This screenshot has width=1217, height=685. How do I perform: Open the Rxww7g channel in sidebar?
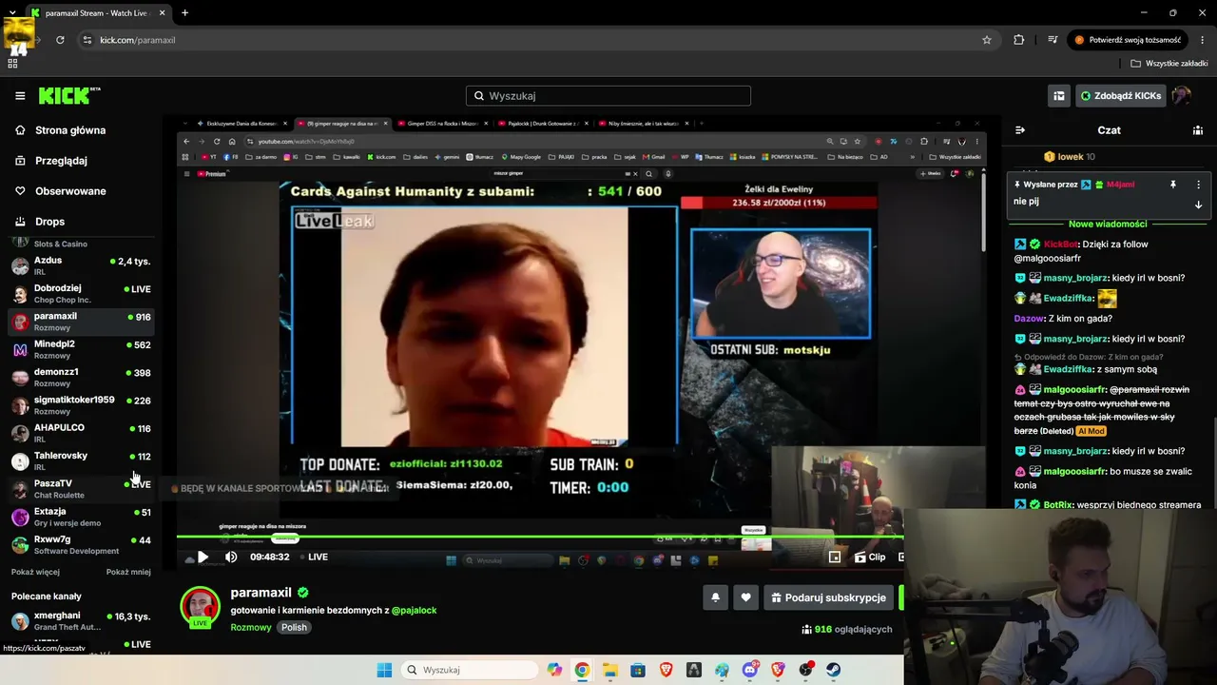coord(81,544)
